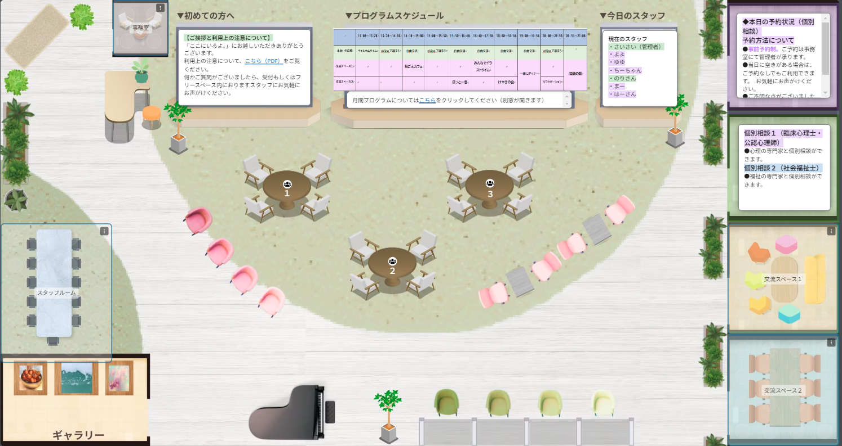842x446 pixels.
Task: Select the fruit bowl painting in gallery
Action: (x=30, y=377)
